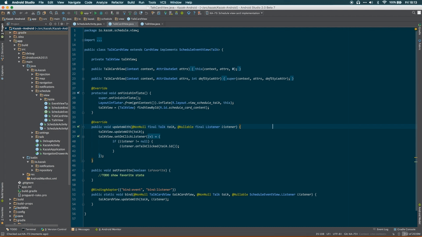Collapse the kotlin folder node
Viewport: 422px width, 237px height.
(x=23, y=158)
